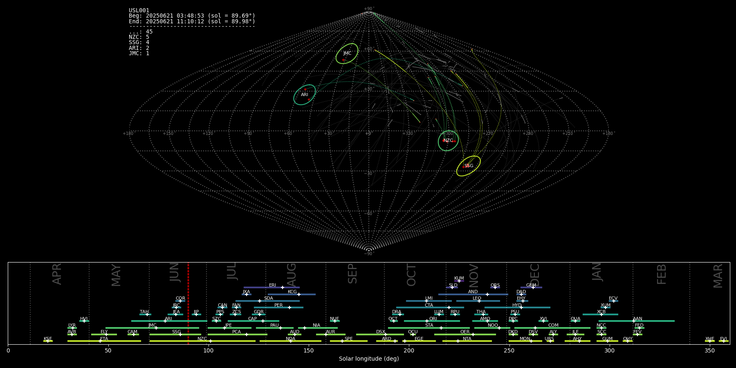This screenshot has height=368, width=736.
Task: Click the EVI shower marker
Action: click(723, 341)
